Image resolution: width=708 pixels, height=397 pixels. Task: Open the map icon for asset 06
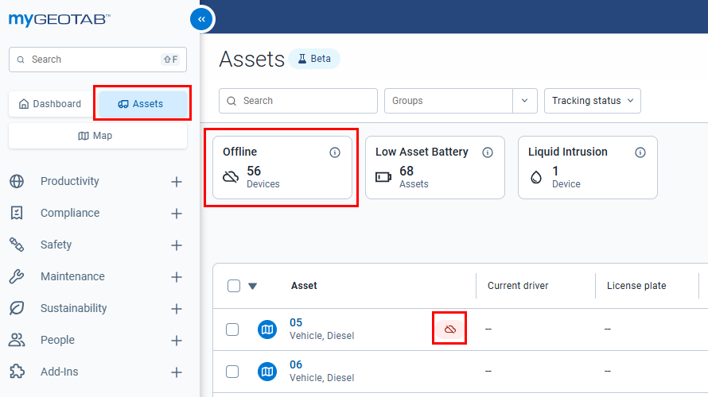pyautogui.click(x=267, y=372)
